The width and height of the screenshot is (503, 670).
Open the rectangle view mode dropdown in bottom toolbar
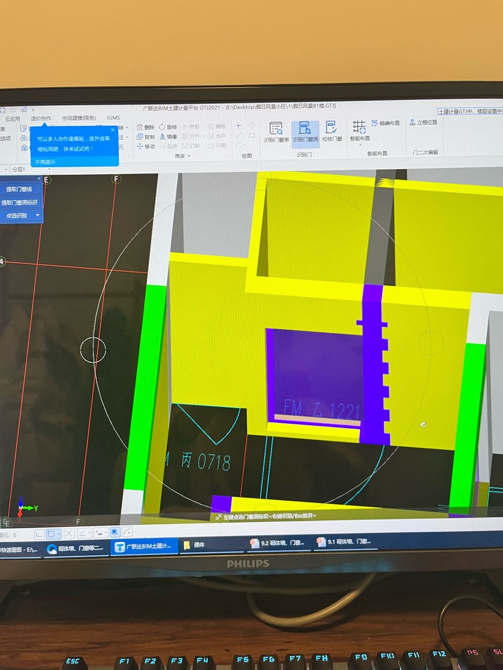click(59, 534)
